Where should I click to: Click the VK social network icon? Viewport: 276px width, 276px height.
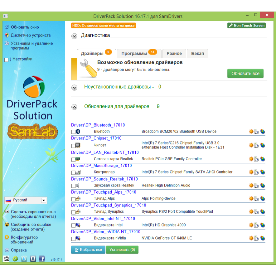33,259
